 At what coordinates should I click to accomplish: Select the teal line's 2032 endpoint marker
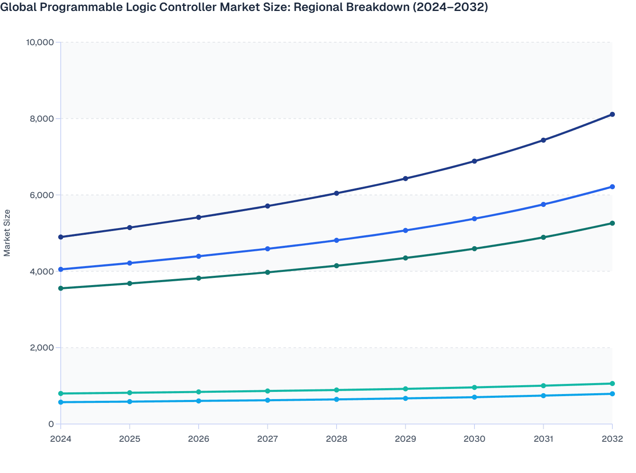pyautogui.click(x=612, y=383)
